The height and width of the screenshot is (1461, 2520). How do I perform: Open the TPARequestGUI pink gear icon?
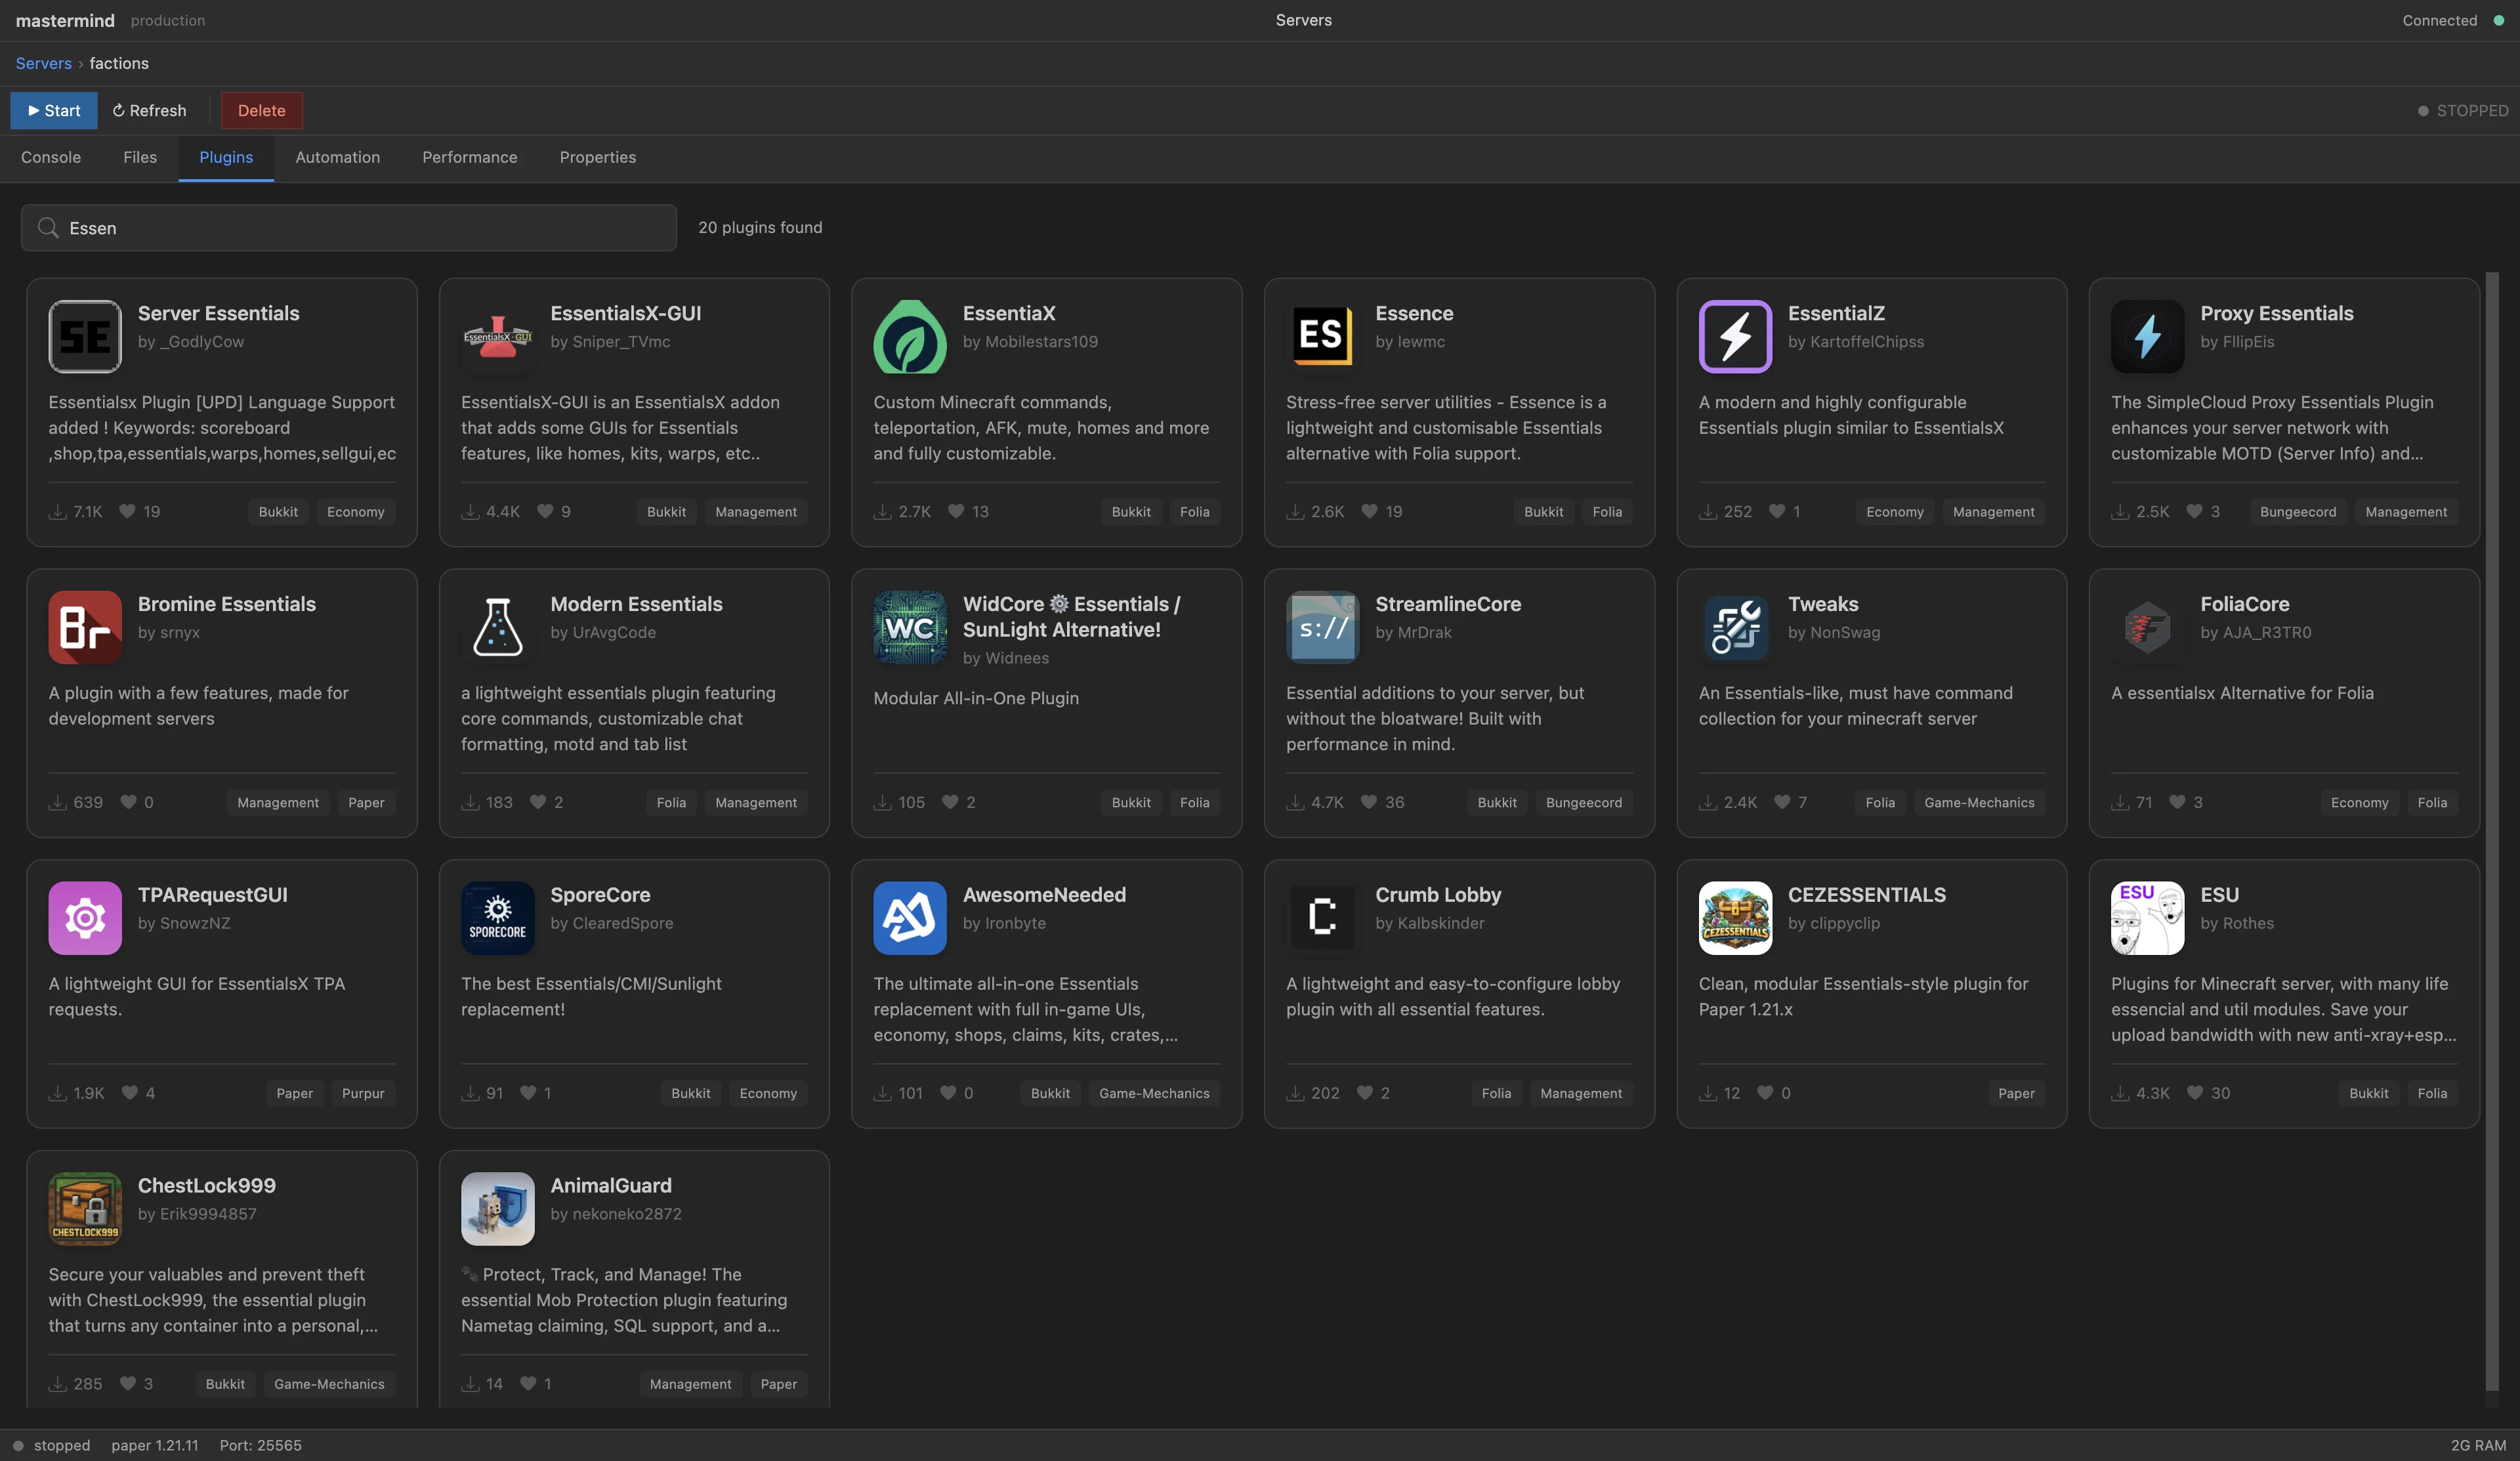click(x=85, y=918)
